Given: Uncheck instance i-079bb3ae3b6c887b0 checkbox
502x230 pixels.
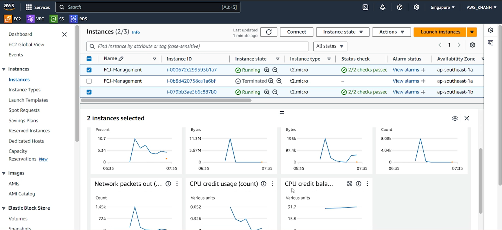Looking at the screenshot, I should point(89,92).
